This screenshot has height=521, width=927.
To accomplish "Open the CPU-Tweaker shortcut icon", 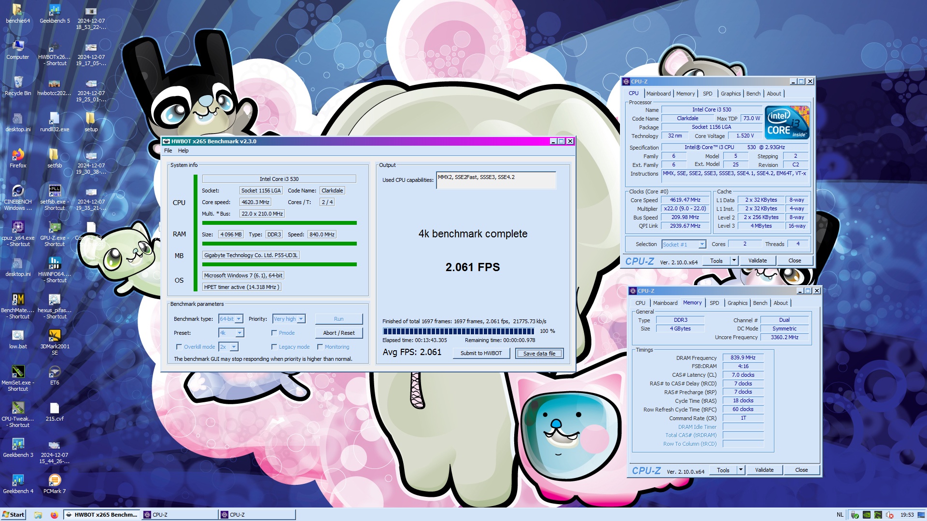I will click(x=18, y=414).
